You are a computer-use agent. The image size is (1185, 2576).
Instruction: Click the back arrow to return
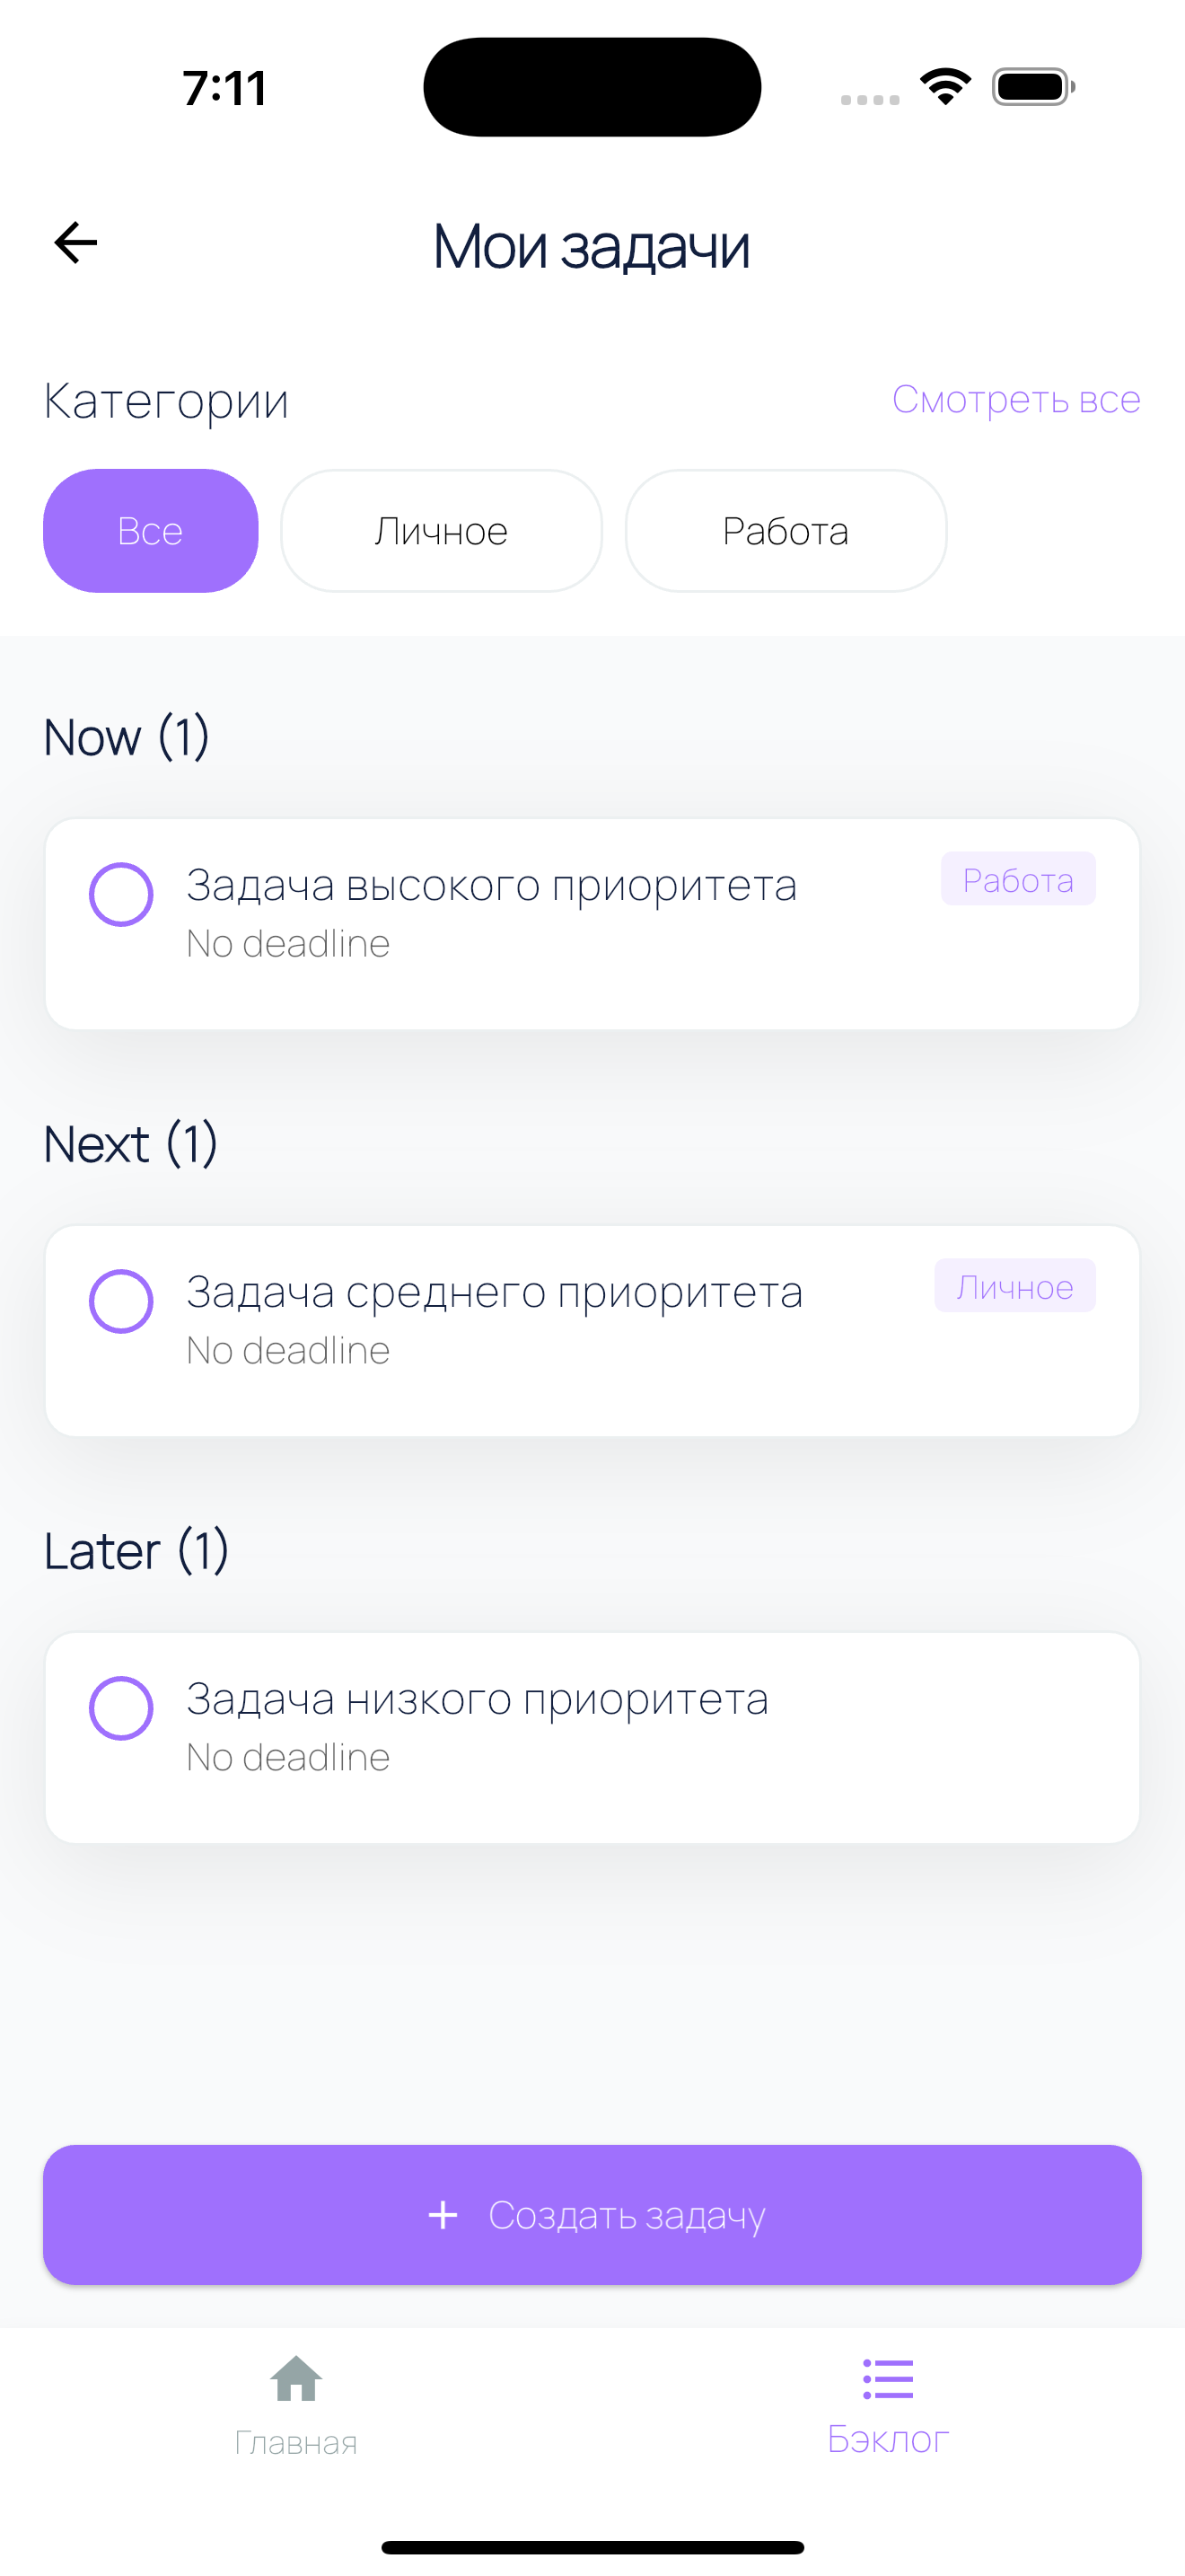74,240
